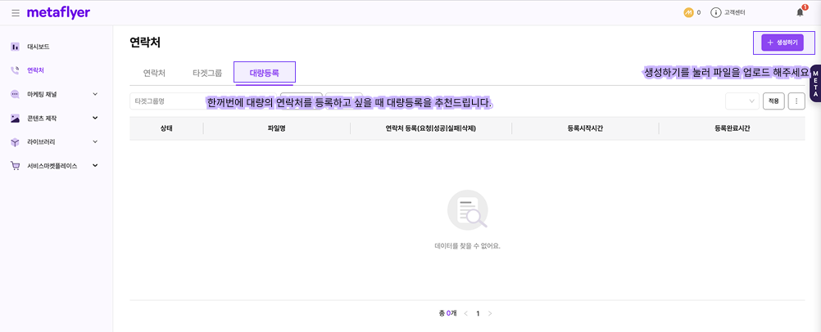Screen dimensions: 821x332
Task: Open the notification bell
Action: coord(800,12)
